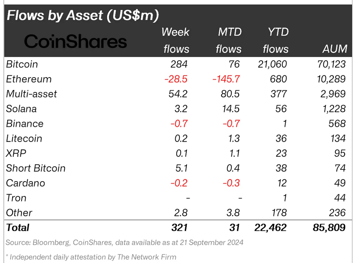The height and width of the screenshot is (263, 356).
Task: Click Bitcoin's YTD flows value 21,060
Action: (x=272, y=64)
